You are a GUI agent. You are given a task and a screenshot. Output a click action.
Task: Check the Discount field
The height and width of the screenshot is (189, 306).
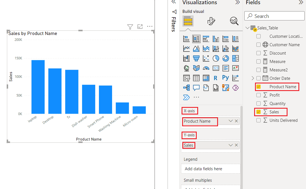click(258, 53)
